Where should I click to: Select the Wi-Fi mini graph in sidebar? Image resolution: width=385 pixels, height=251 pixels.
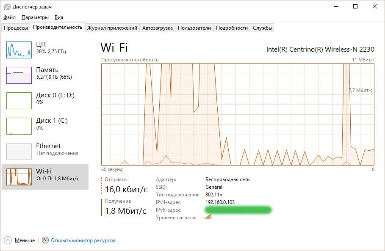(x=19, y=177)
